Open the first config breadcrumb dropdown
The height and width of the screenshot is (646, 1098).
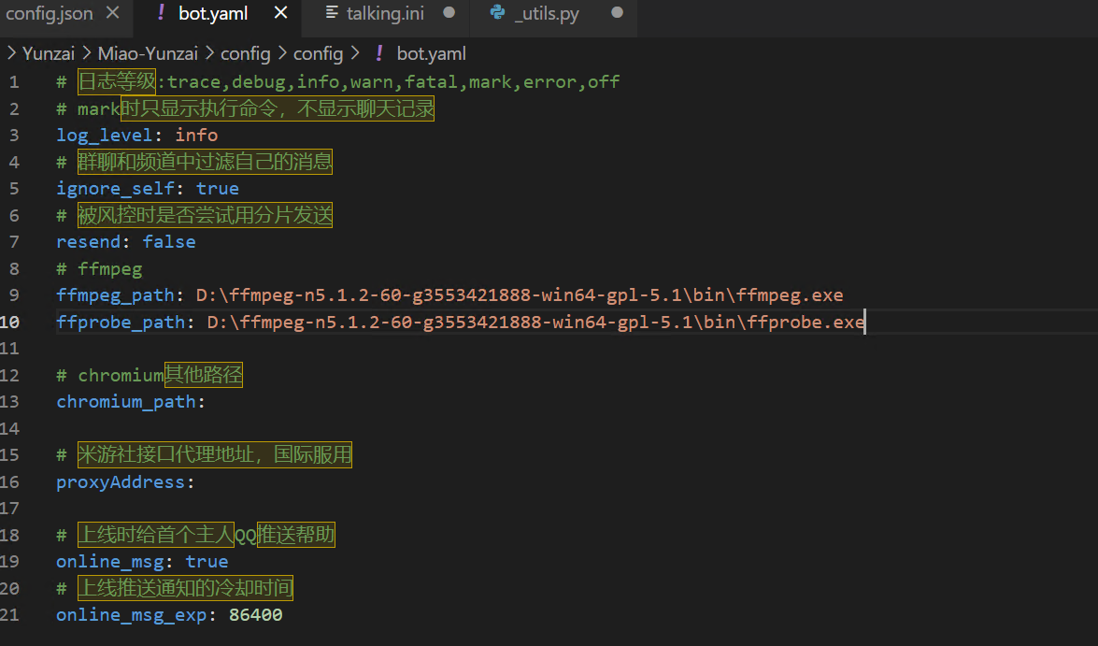point(245,53)
